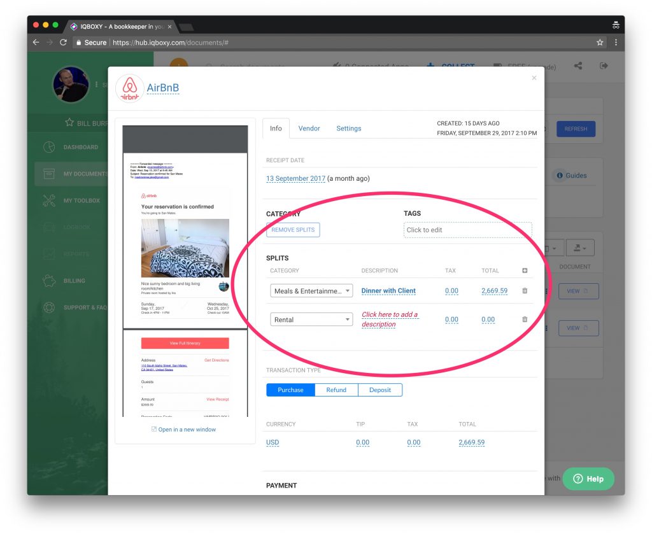Click the sign-out icon at top right
This screenshot has width=652, height=534.
point(604,66)
